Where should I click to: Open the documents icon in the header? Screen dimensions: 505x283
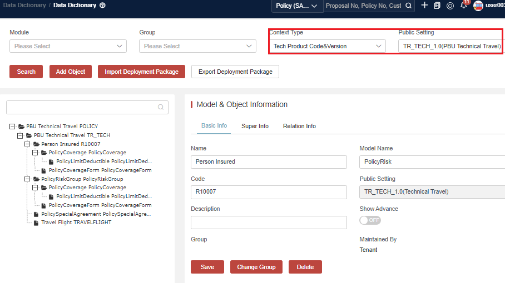pyautogui.click(x=437, y=6)
